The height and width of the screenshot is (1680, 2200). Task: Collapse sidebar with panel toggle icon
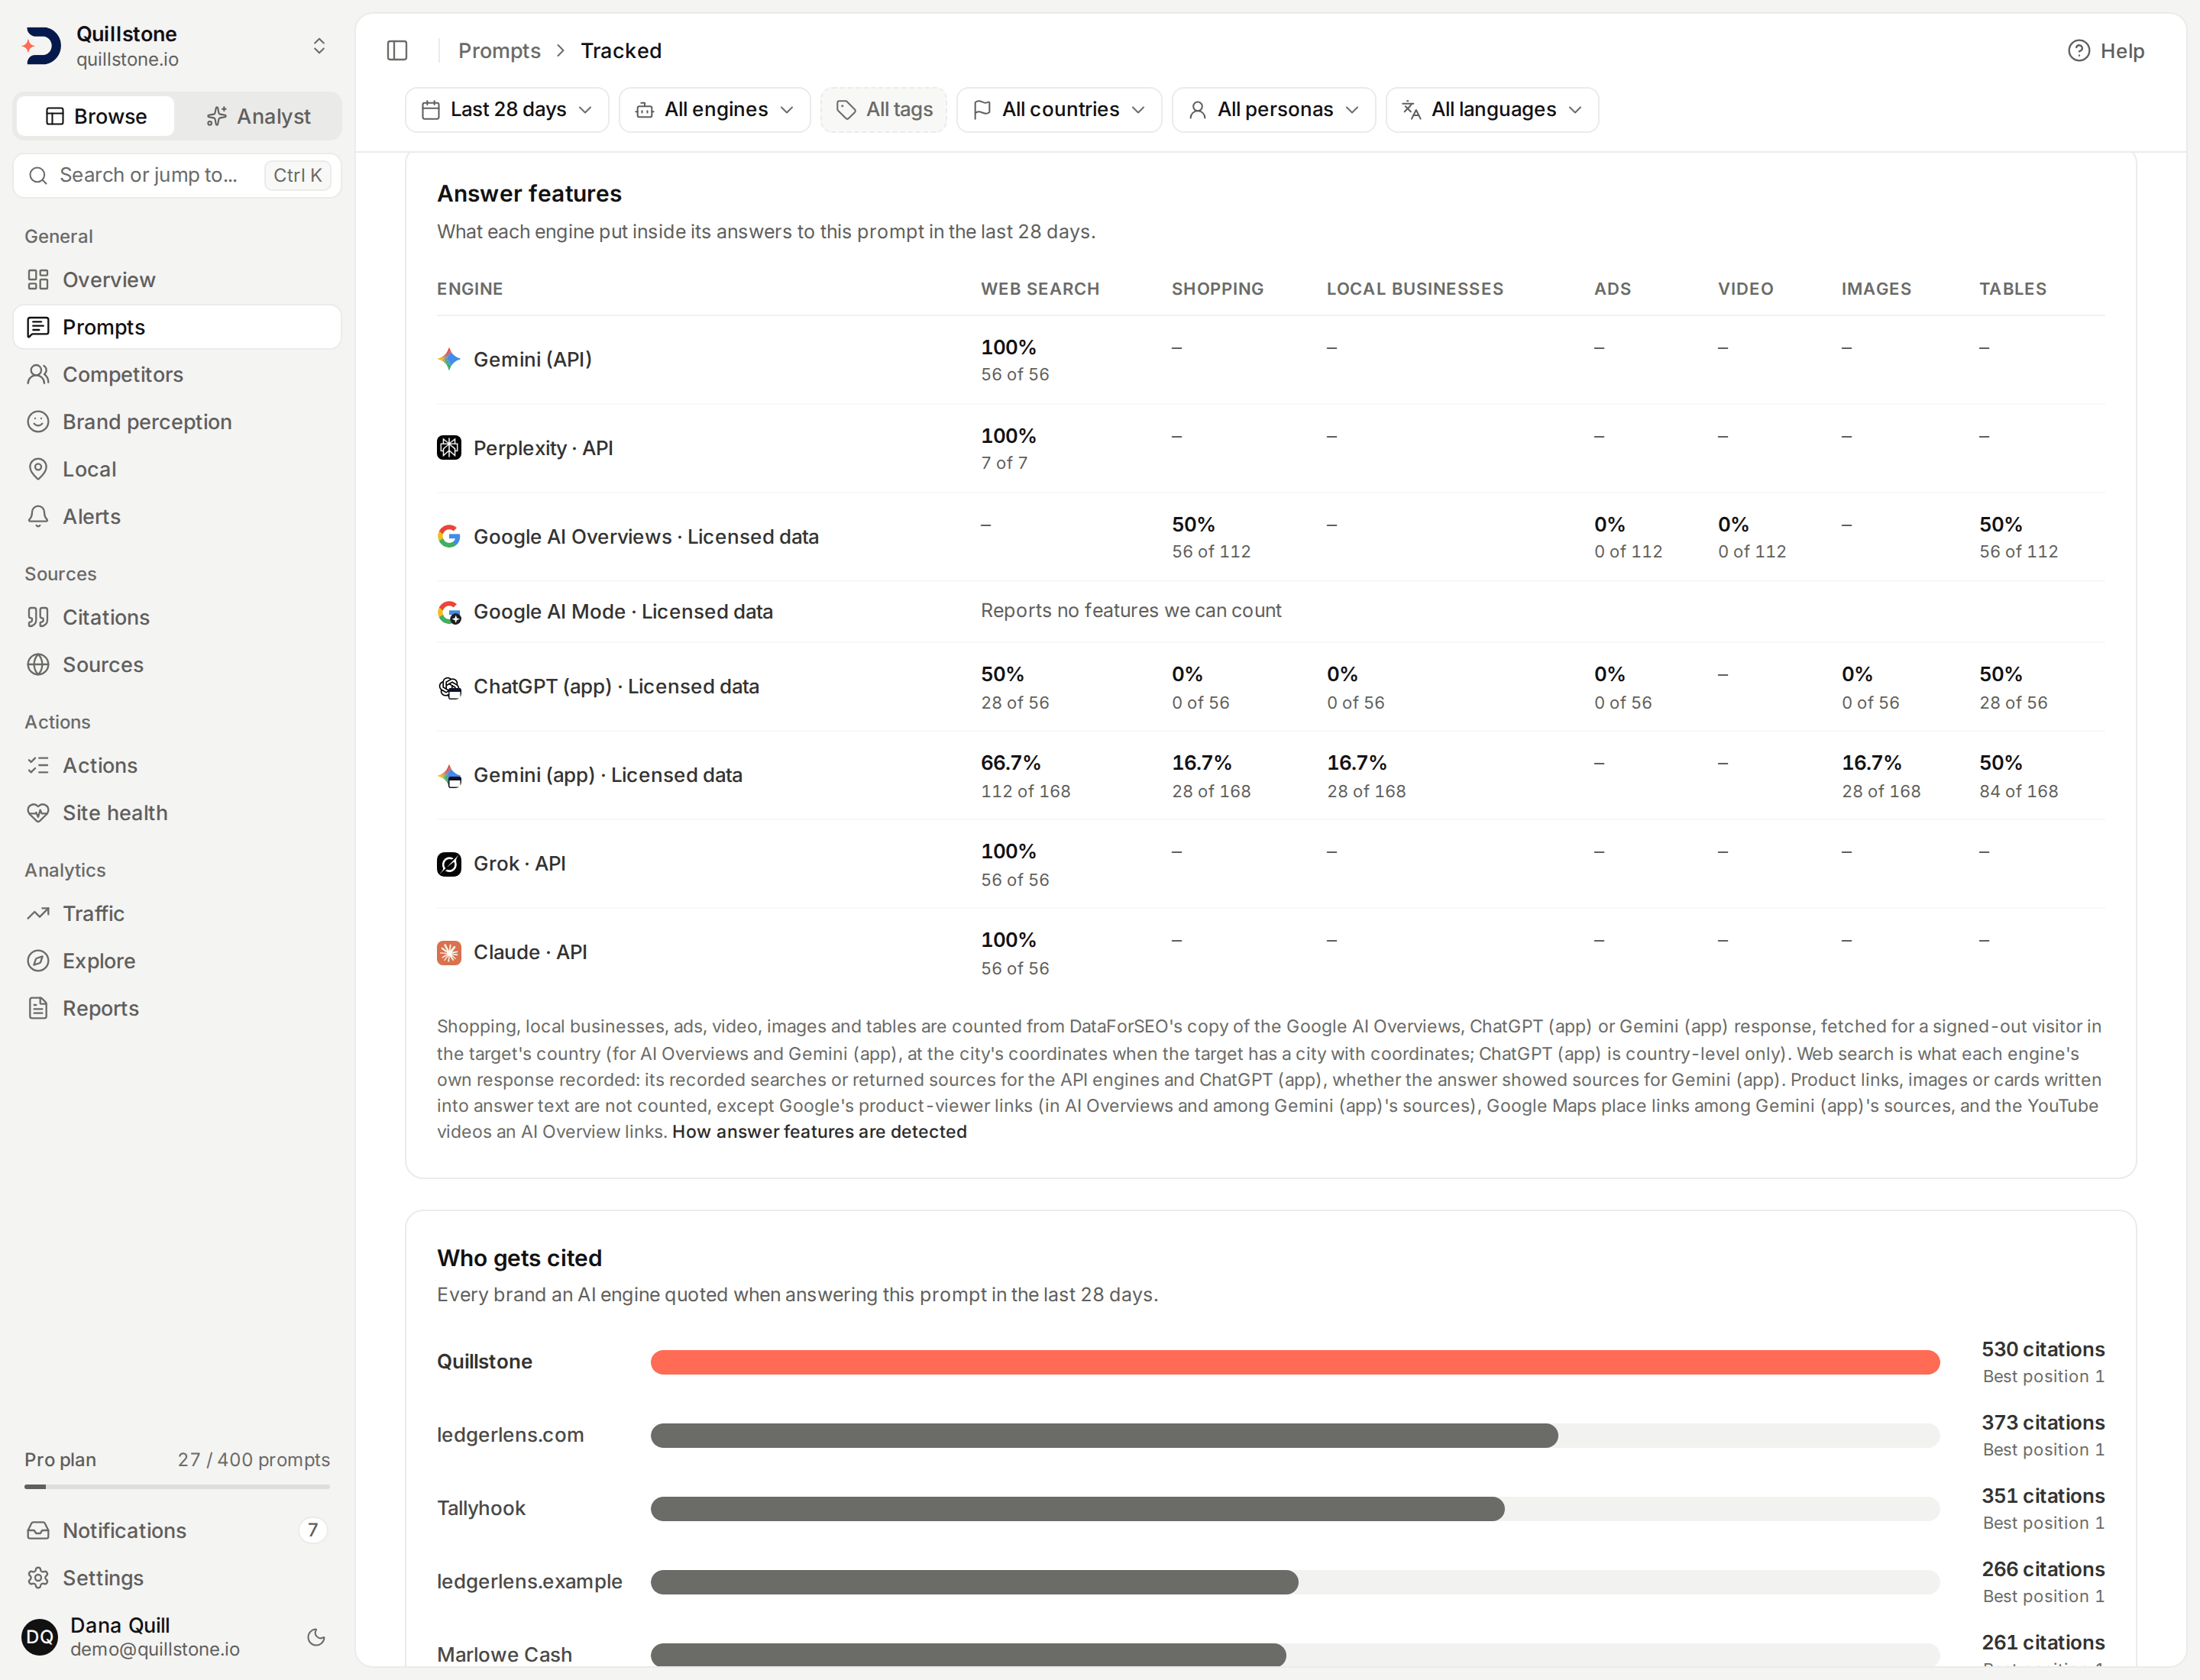click(397, 51)
